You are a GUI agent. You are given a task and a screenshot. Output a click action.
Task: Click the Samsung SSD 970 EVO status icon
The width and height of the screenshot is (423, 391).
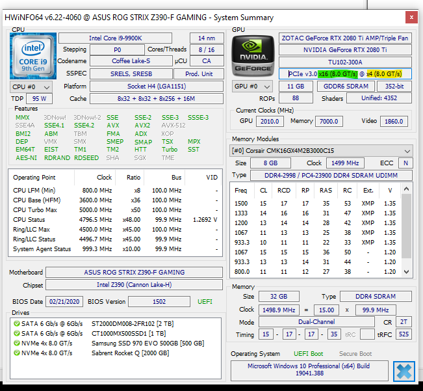coord(17,343)
